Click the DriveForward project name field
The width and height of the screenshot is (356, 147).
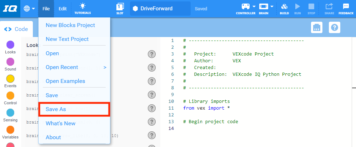click(x=160, y=9)
